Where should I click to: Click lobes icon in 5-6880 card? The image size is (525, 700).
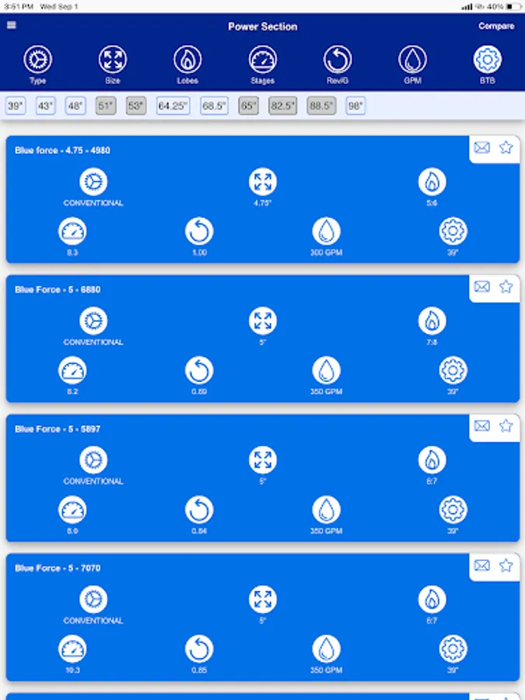[x=432, y=321]
